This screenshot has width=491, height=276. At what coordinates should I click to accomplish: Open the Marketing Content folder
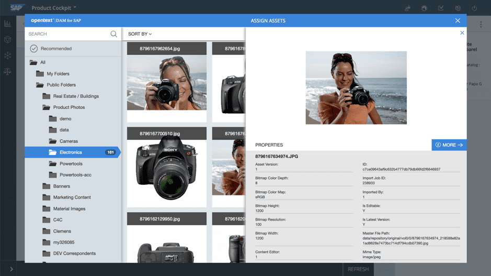[67, 197]
